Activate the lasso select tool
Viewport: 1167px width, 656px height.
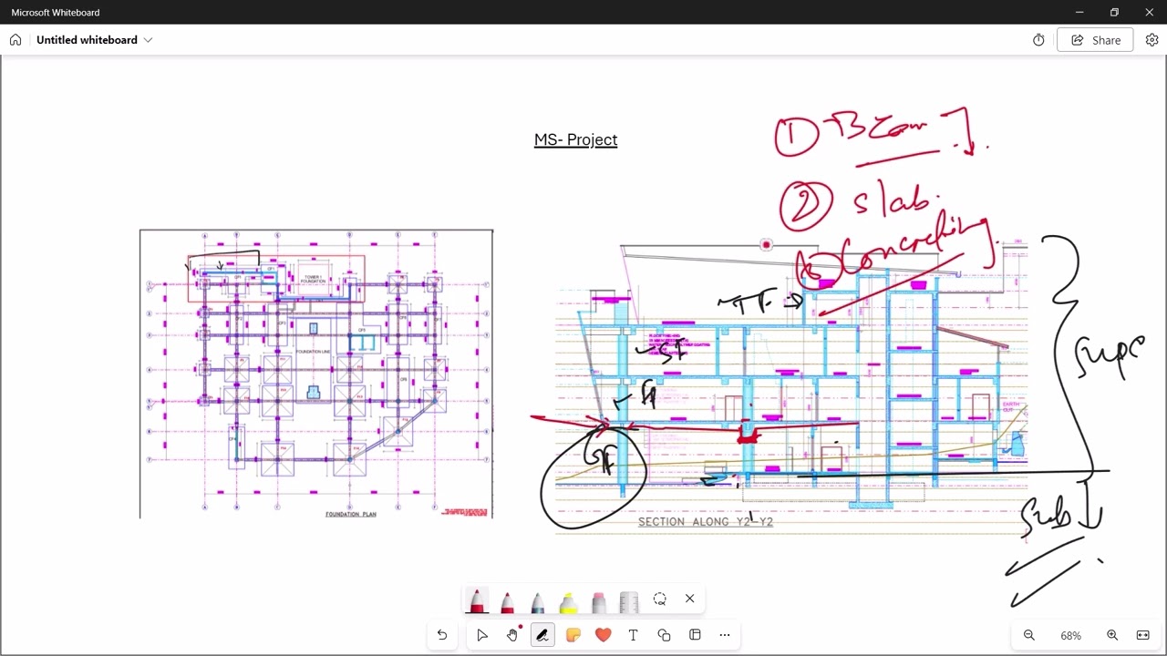659,599
